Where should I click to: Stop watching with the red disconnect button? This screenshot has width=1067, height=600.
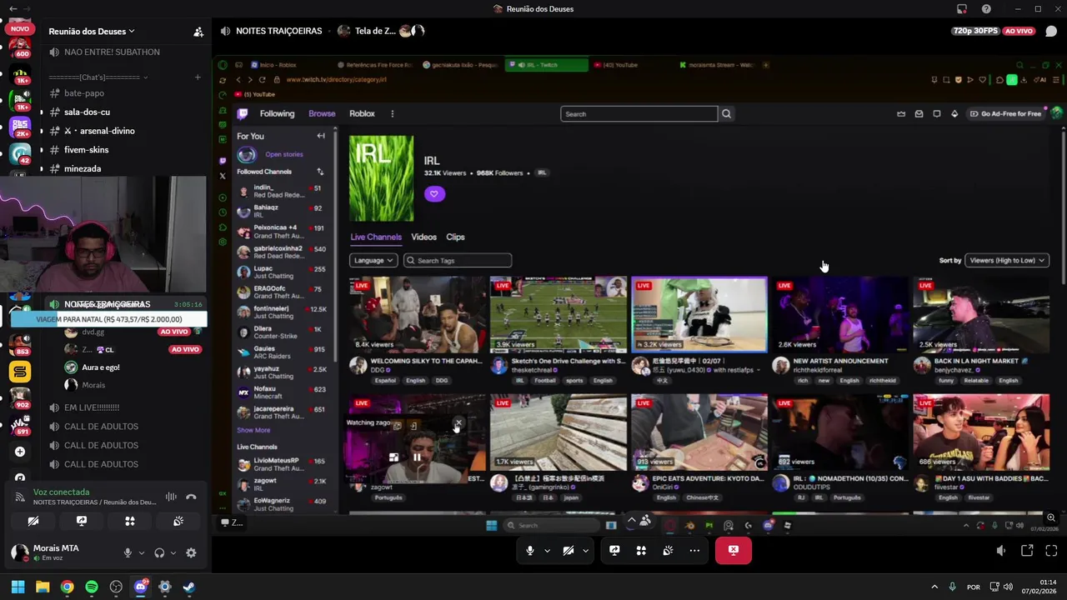click(x=734, y=550)
